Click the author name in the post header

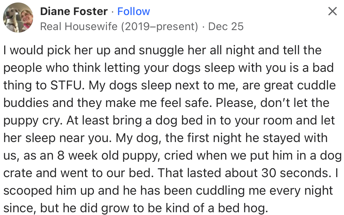(x=74, y=11)
